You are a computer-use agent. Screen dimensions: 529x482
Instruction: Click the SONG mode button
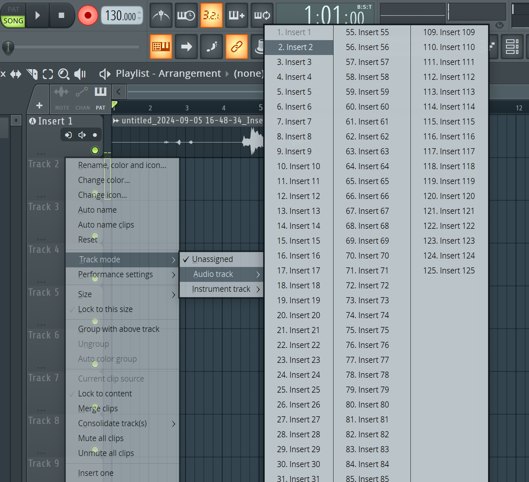[13, 21]
